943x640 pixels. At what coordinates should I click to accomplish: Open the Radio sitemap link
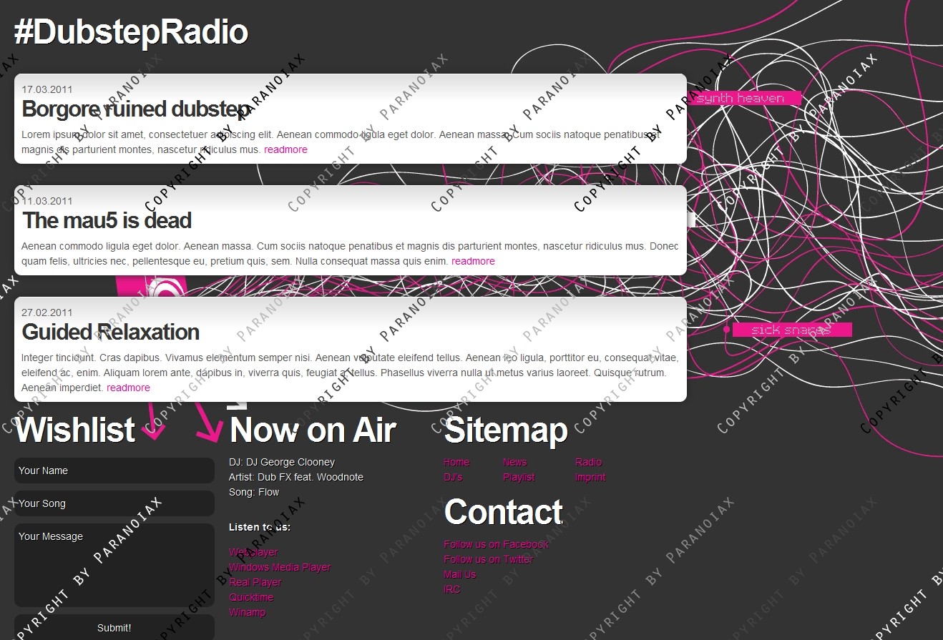coord(588,462)
